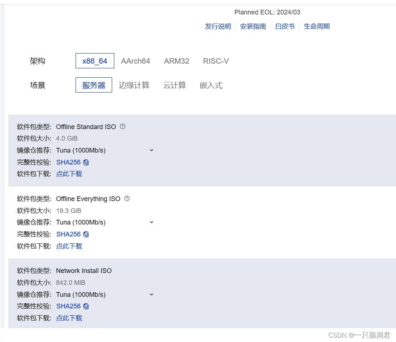The image size is (396, 342).
Task: Copy the SHA256 checksum for Offline Standard ISO
Action: pos(86,162)
